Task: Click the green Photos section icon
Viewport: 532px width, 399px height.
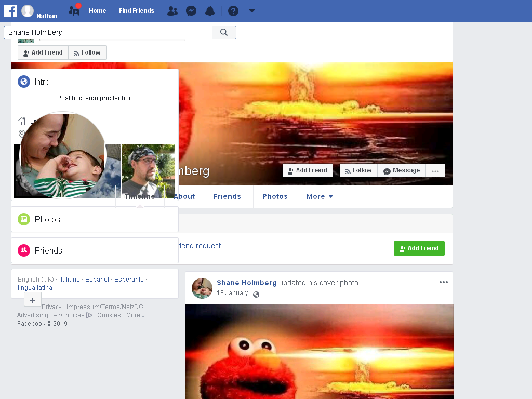Action: coord(24,219)
